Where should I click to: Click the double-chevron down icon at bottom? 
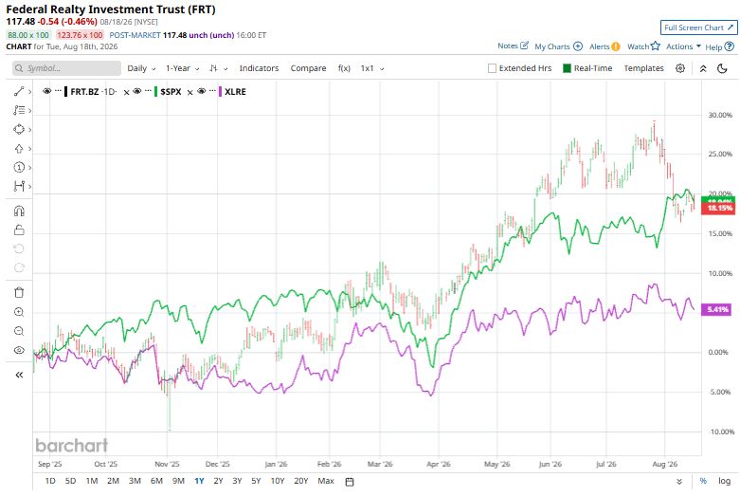(679, 482)
